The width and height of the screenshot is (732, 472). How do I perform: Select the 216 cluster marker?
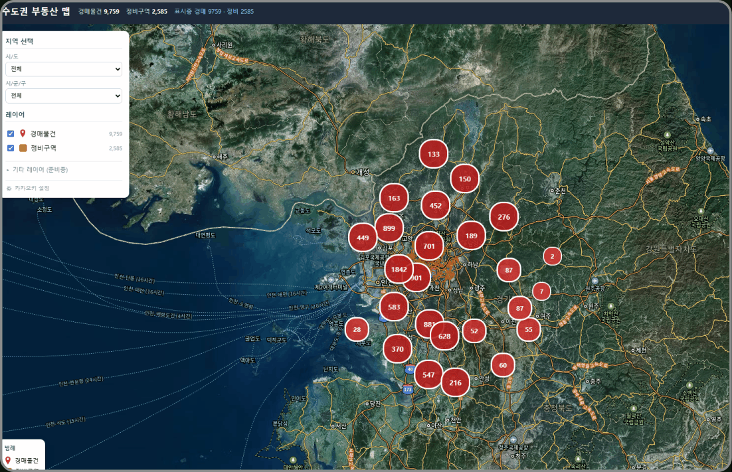click(455, 382)
